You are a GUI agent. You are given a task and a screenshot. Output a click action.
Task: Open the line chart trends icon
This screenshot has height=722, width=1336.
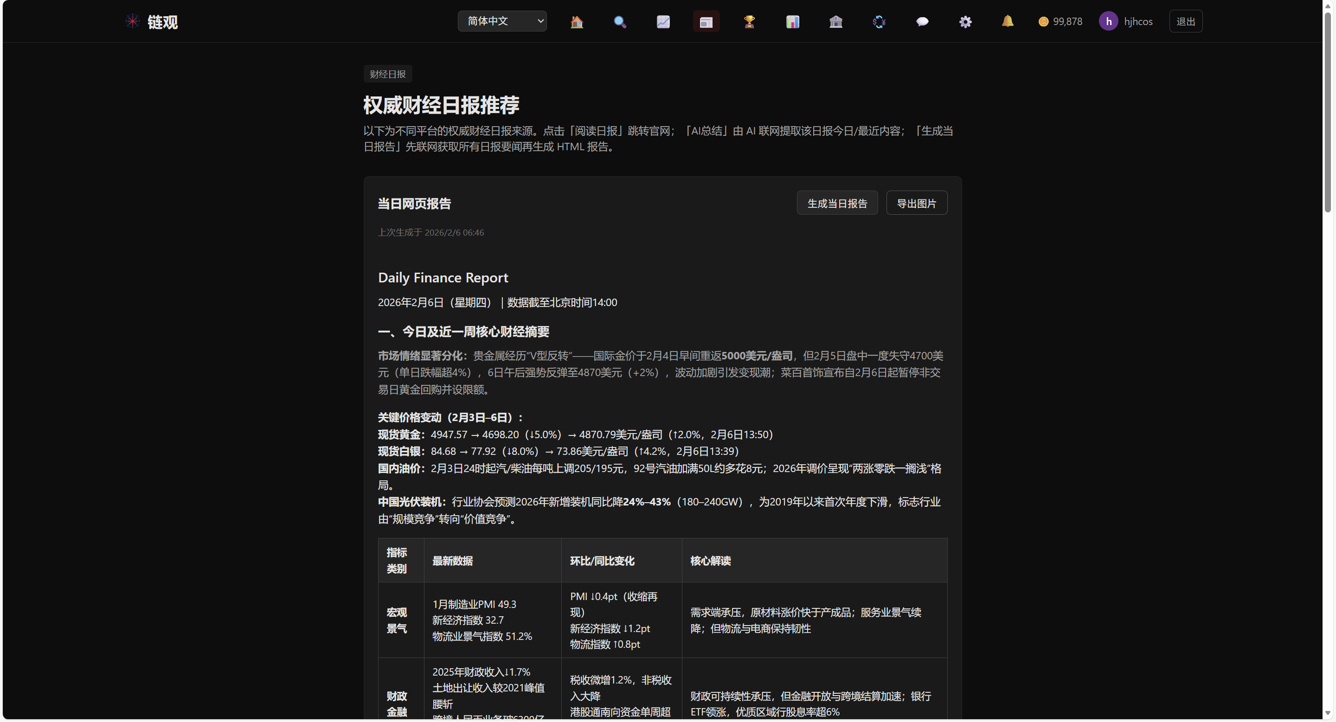[x=663, y=22]
